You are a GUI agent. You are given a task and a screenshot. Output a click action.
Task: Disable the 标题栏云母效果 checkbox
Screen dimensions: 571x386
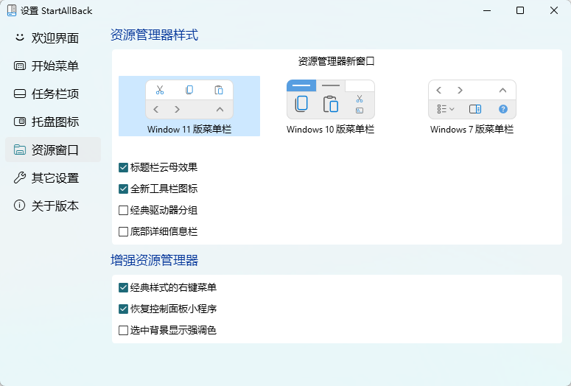(x=124, y=167)
